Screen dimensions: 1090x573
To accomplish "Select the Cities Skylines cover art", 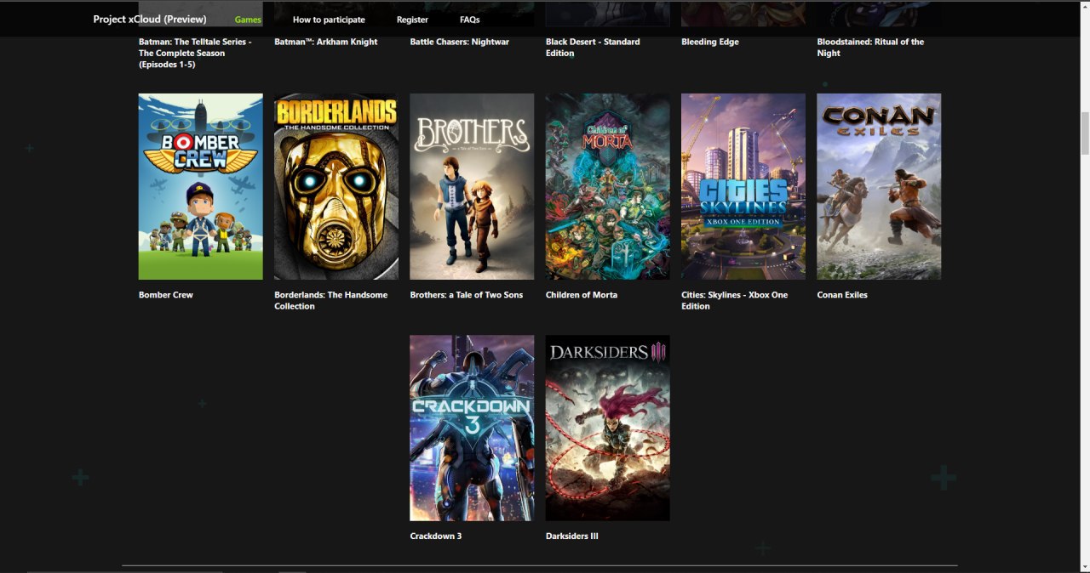I will pos(743,186).
